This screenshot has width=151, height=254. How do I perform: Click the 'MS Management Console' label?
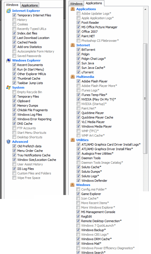(98, 212)
